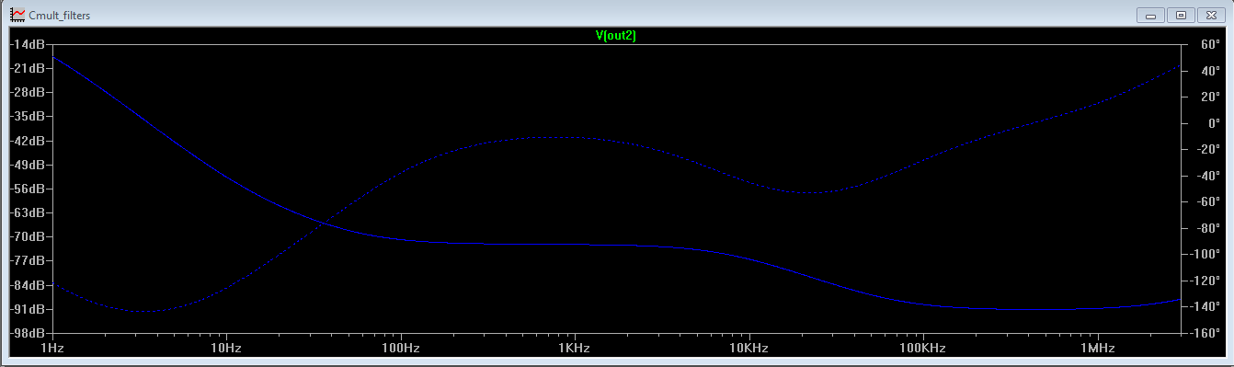Image resolution: width=1234 pixels, height=367 pixels.
Task: Click the -60° phase axis label
Action: click(x=1207, y=201)
